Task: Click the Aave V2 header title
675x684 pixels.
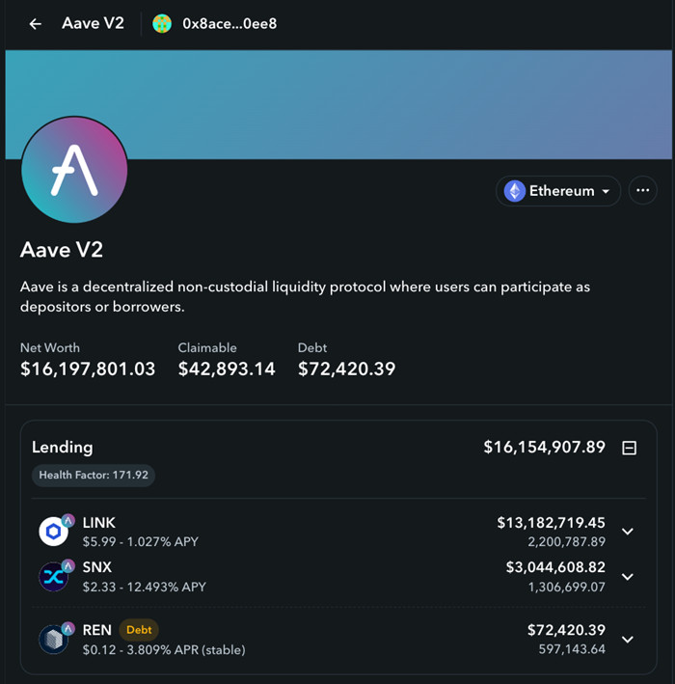Action: point(93,23)
